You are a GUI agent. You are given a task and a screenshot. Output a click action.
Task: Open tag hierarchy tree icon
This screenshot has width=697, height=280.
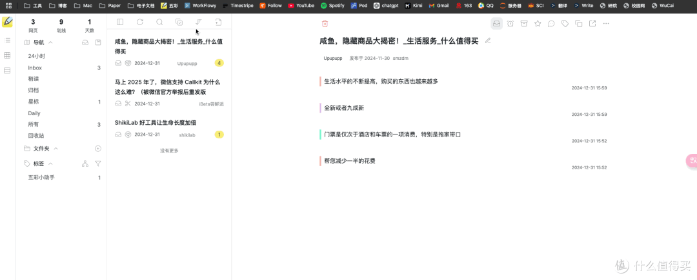click(85, 164)
